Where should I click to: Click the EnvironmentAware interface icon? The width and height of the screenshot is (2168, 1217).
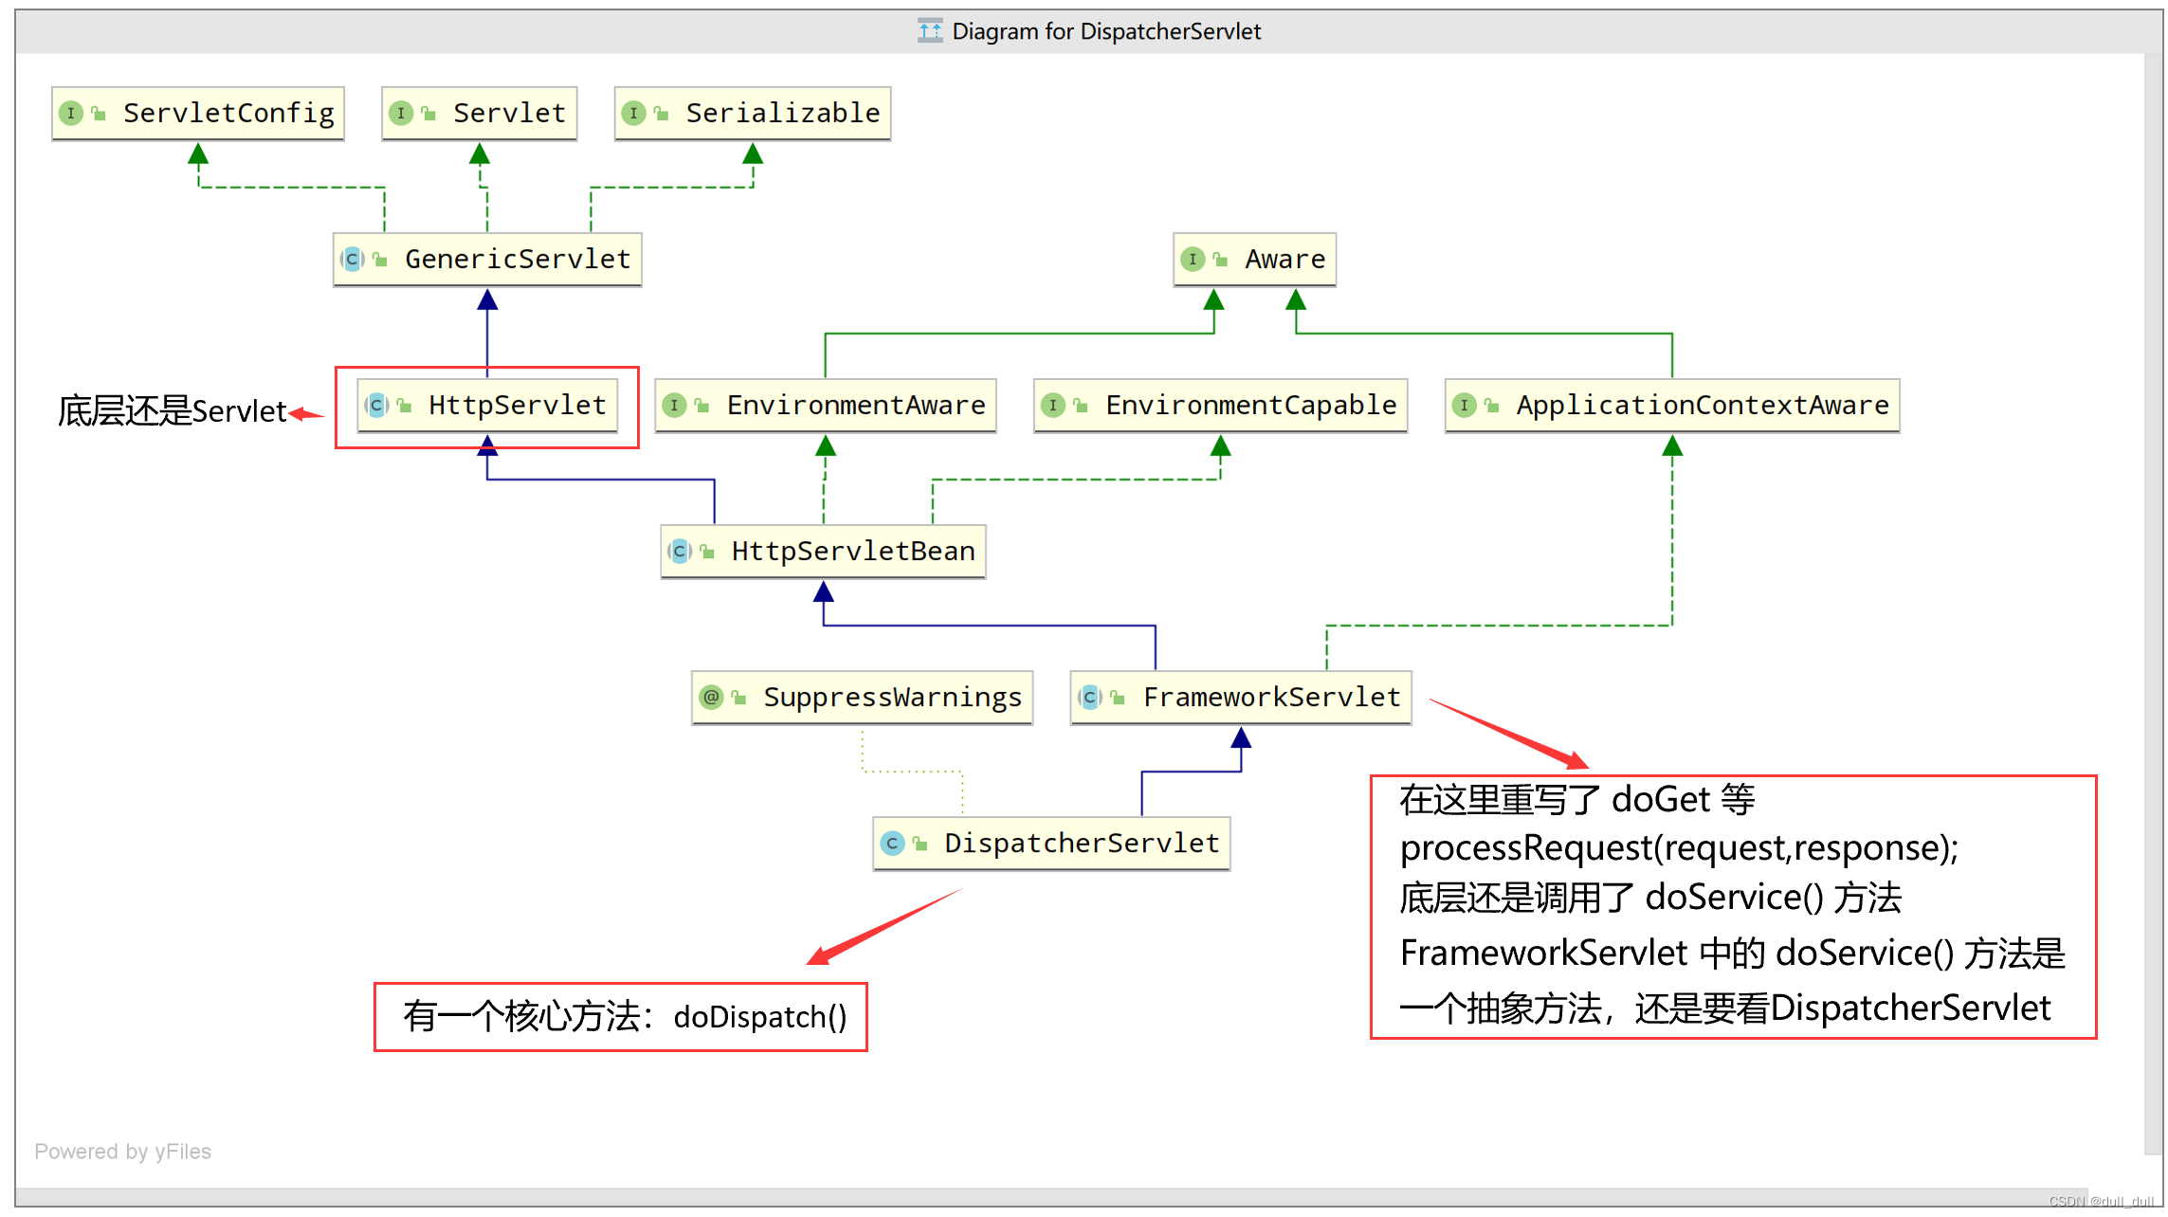674,406
